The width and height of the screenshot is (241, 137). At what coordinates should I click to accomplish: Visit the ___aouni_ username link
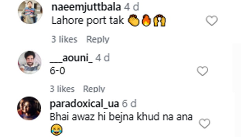click(71, 58)
